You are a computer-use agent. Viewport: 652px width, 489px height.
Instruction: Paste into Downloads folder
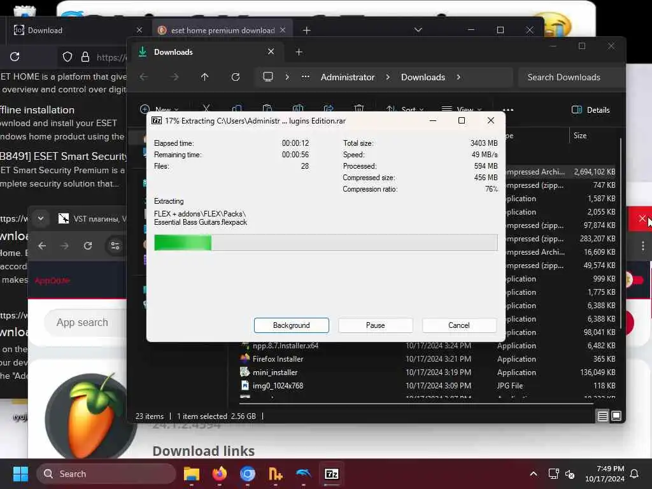click(x=267, y=109)
